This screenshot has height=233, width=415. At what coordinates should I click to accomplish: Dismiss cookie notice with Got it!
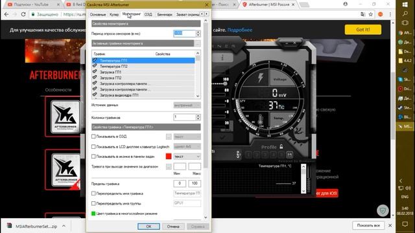(363, 30)
